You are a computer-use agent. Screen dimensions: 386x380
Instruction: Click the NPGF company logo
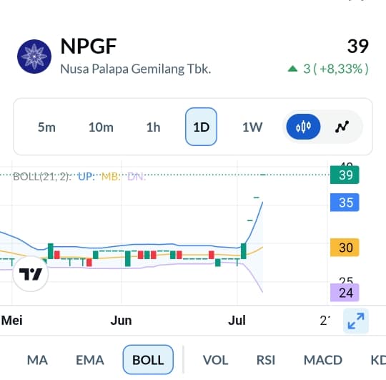[x=34, y=57]
